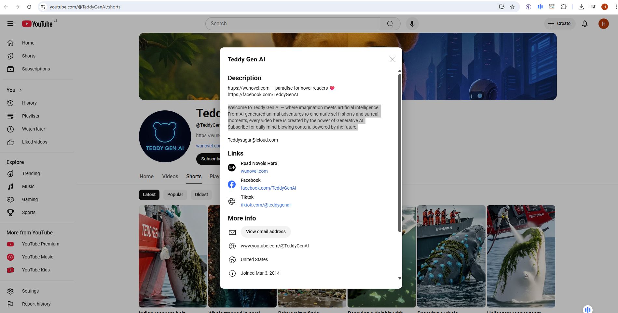The image size is (618, 313).
Task: Click dialog scrollbar up arrow
Action: (x=400, y=71)
